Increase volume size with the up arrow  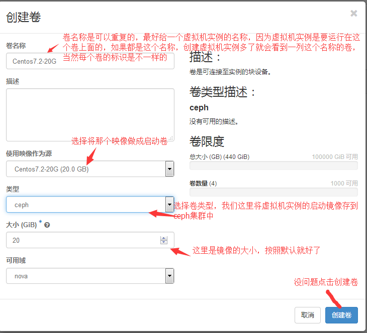pyautogui.click(x=163, y=238)
